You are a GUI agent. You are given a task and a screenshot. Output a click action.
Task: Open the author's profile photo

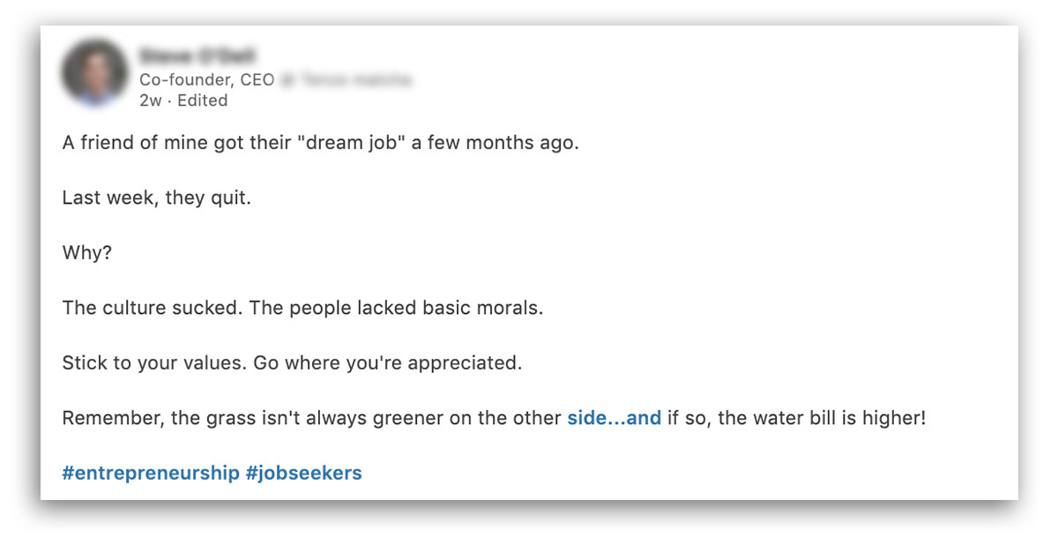click(94, 73)
